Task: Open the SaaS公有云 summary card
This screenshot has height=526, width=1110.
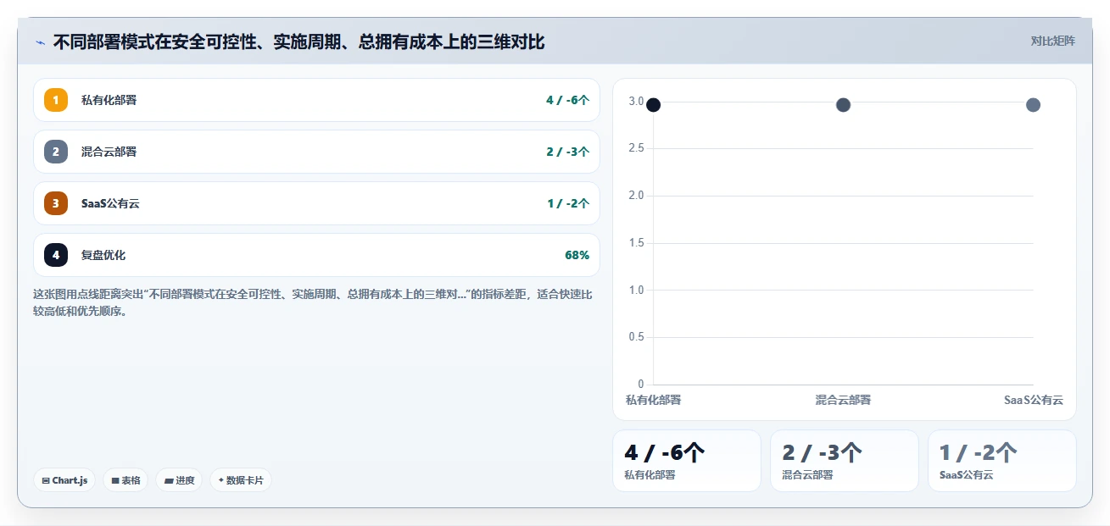Action: coord(1002,461)
